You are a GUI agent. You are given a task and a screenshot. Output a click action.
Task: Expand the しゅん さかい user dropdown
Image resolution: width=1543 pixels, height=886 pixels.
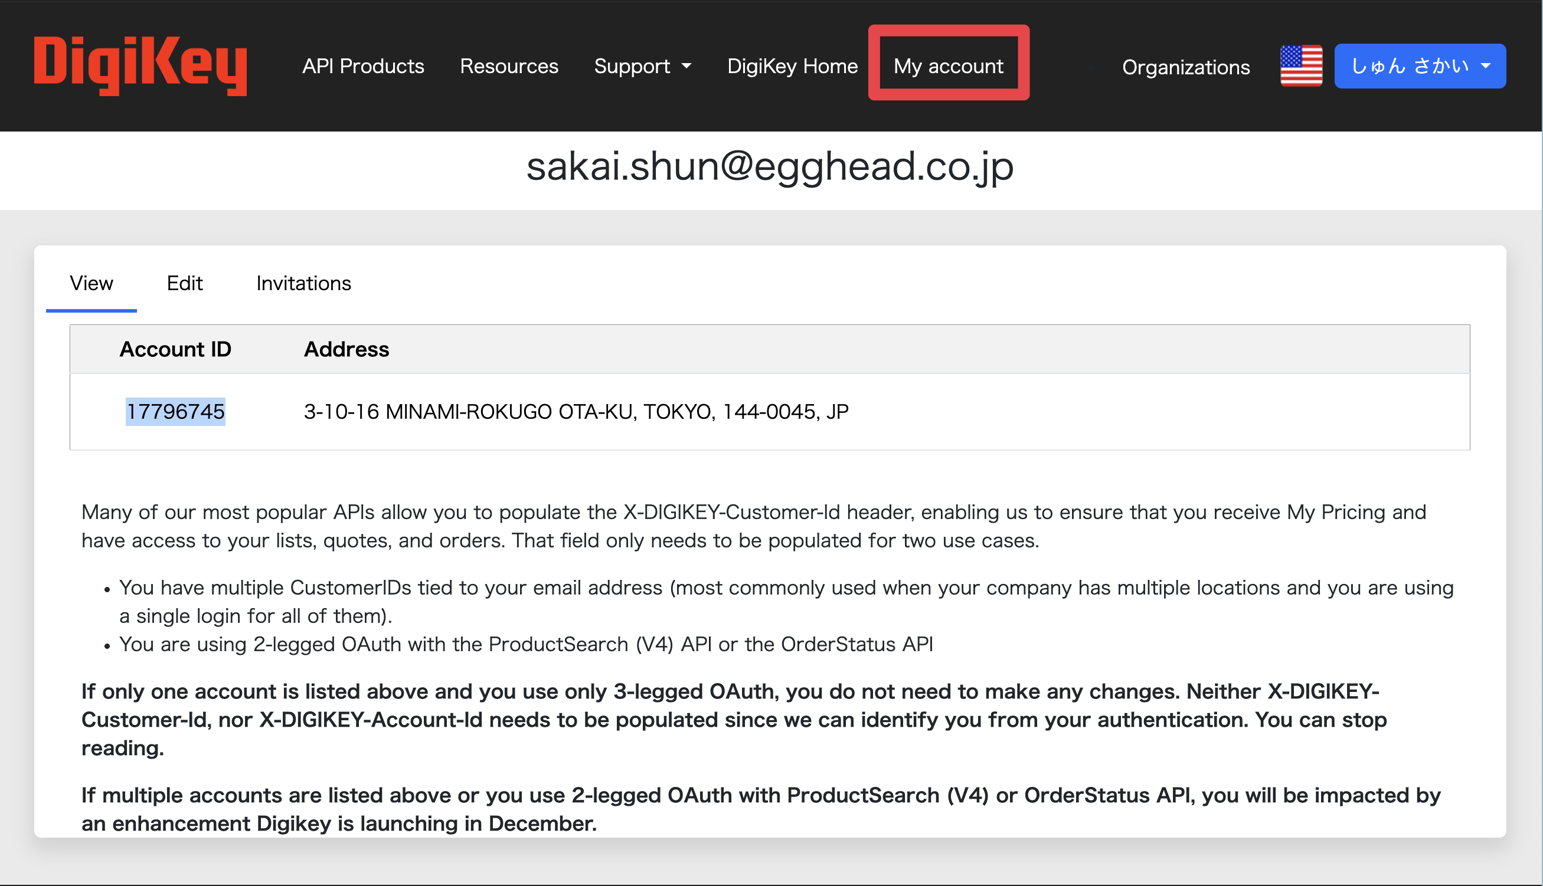click(x=1420, y=65)
